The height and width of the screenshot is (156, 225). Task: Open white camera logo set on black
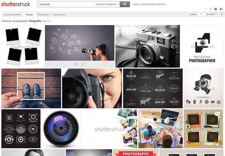pyautogui.click(x=21, y=129)
